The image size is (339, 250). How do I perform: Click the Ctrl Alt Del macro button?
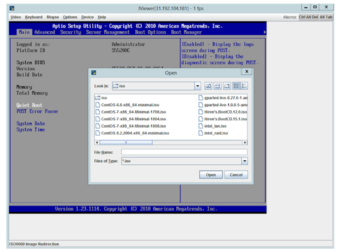[x=308, y=17]
